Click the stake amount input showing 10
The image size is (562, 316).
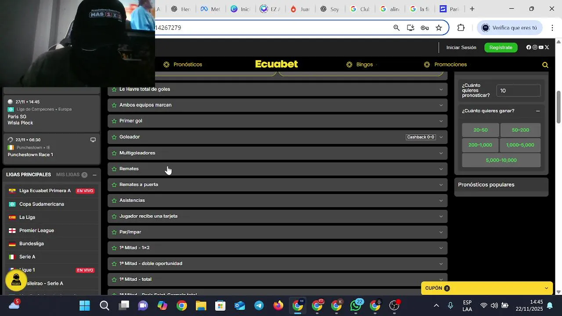click(519, 91)
